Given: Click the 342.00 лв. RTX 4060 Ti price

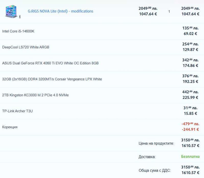Looking at the screenshot, I should click(x=190, y=60).
